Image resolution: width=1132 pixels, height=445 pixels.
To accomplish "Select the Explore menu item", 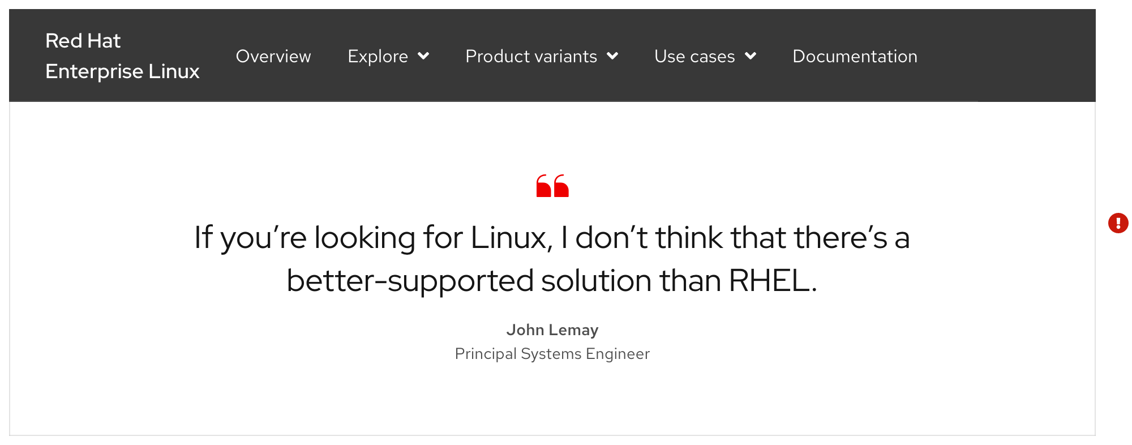I will tap(378, 57).
